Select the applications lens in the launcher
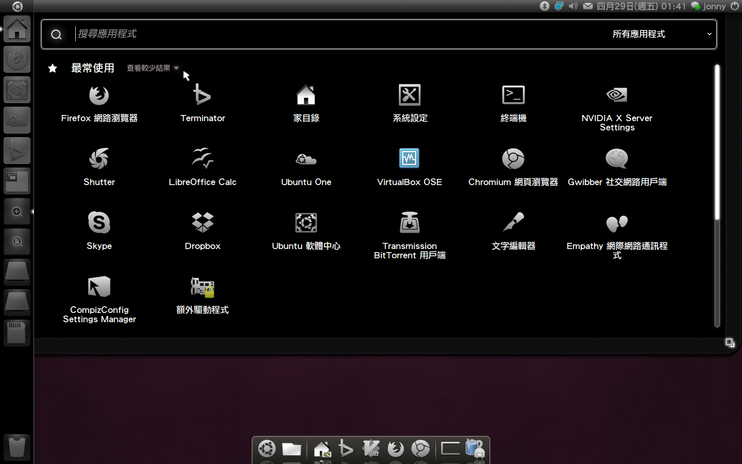Screen dimensions: 742x464 (x=17, y=212)
